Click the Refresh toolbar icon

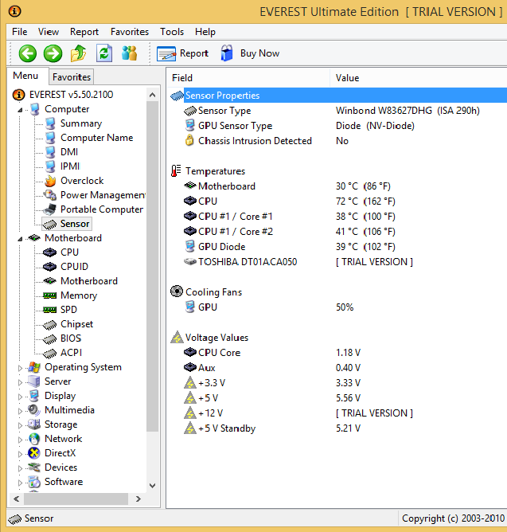point(104,53)
